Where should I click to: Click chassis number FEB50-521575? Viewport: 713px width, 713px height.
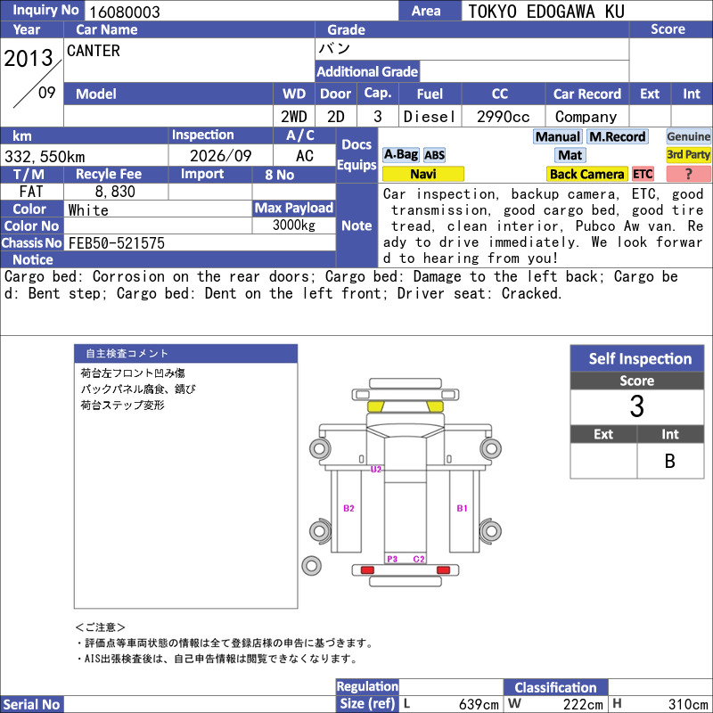coord(117,243)
